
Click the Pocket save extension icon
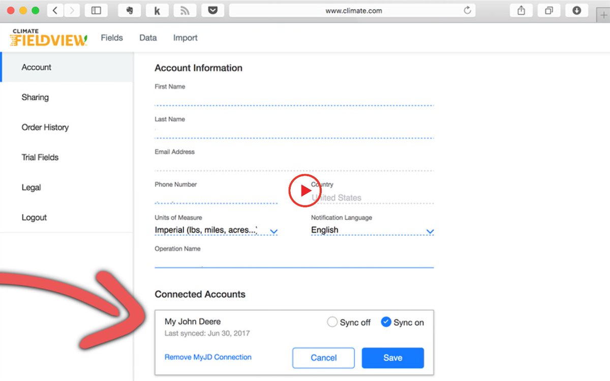pos(212,10)
